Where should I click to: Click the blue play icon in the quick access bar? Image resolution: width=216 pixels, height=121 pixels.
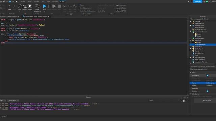[x=10, y=1]
